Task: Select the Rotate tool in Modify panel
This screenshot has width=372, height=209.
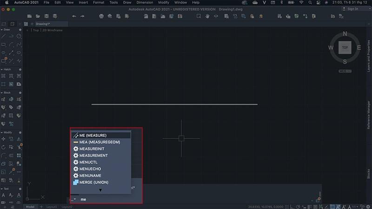Action: click(x=4, y=147)
